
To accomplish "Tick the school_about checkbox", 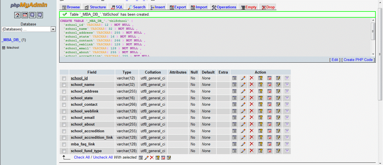I will tap(64, 124).
